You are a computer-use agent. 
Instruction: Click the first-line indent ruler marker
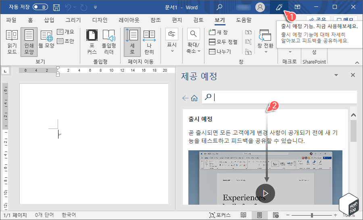[x=58, y=68]
